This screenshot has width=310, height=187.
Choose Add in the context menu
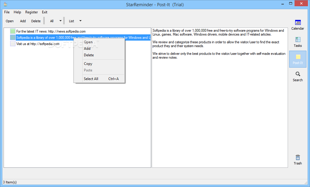coord(99,48)
